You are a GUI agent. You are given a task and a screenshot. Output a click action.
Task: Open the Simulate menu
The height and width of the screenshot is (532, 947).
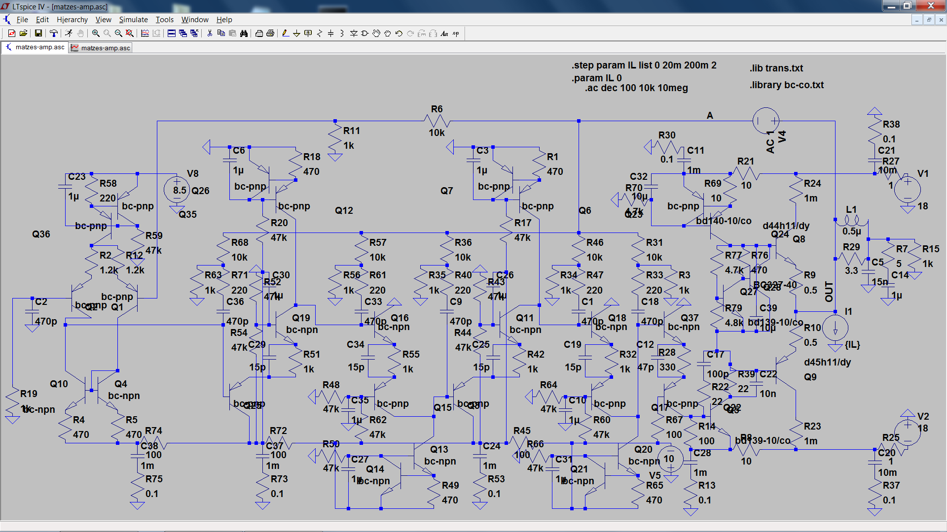pos(133,20)
